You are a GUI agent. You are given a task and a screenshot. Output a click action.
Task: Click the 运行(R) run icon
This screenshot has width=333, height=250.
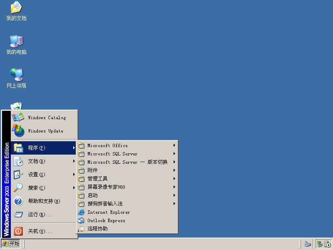tap(18, 215)
